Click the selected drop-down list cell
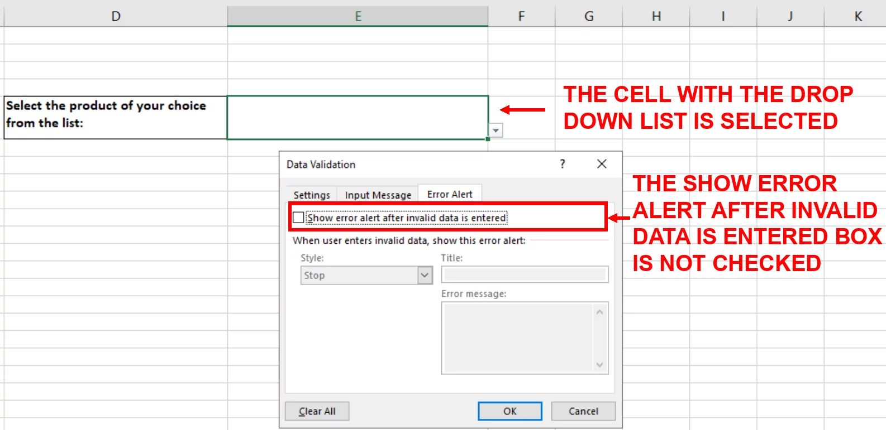The image size is (886, 430). pyautogui.click(x=358, y=117)
